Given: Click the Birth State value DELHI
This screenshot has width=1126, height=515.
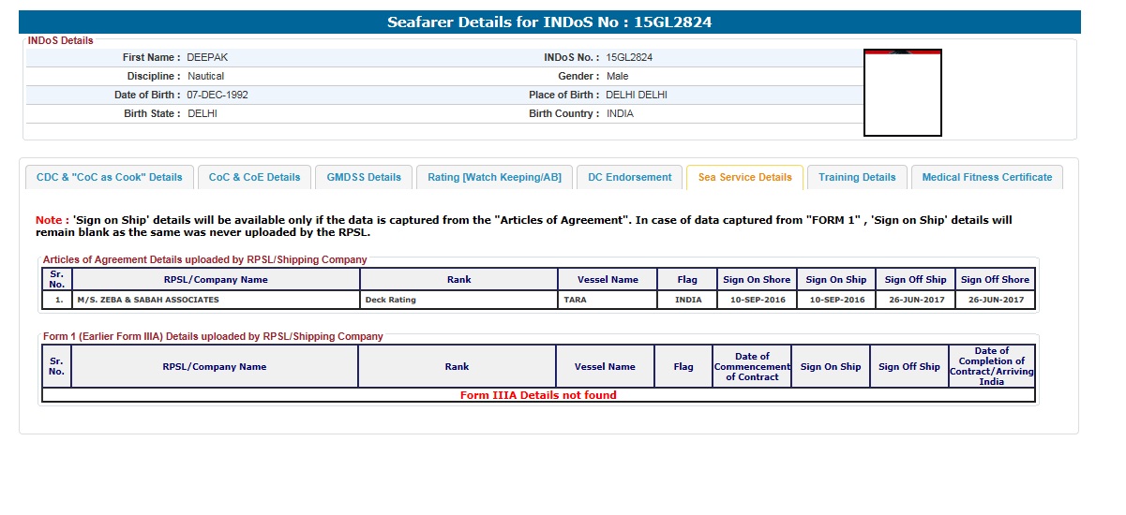Looking at the screenshot, I should click(203, 113).
